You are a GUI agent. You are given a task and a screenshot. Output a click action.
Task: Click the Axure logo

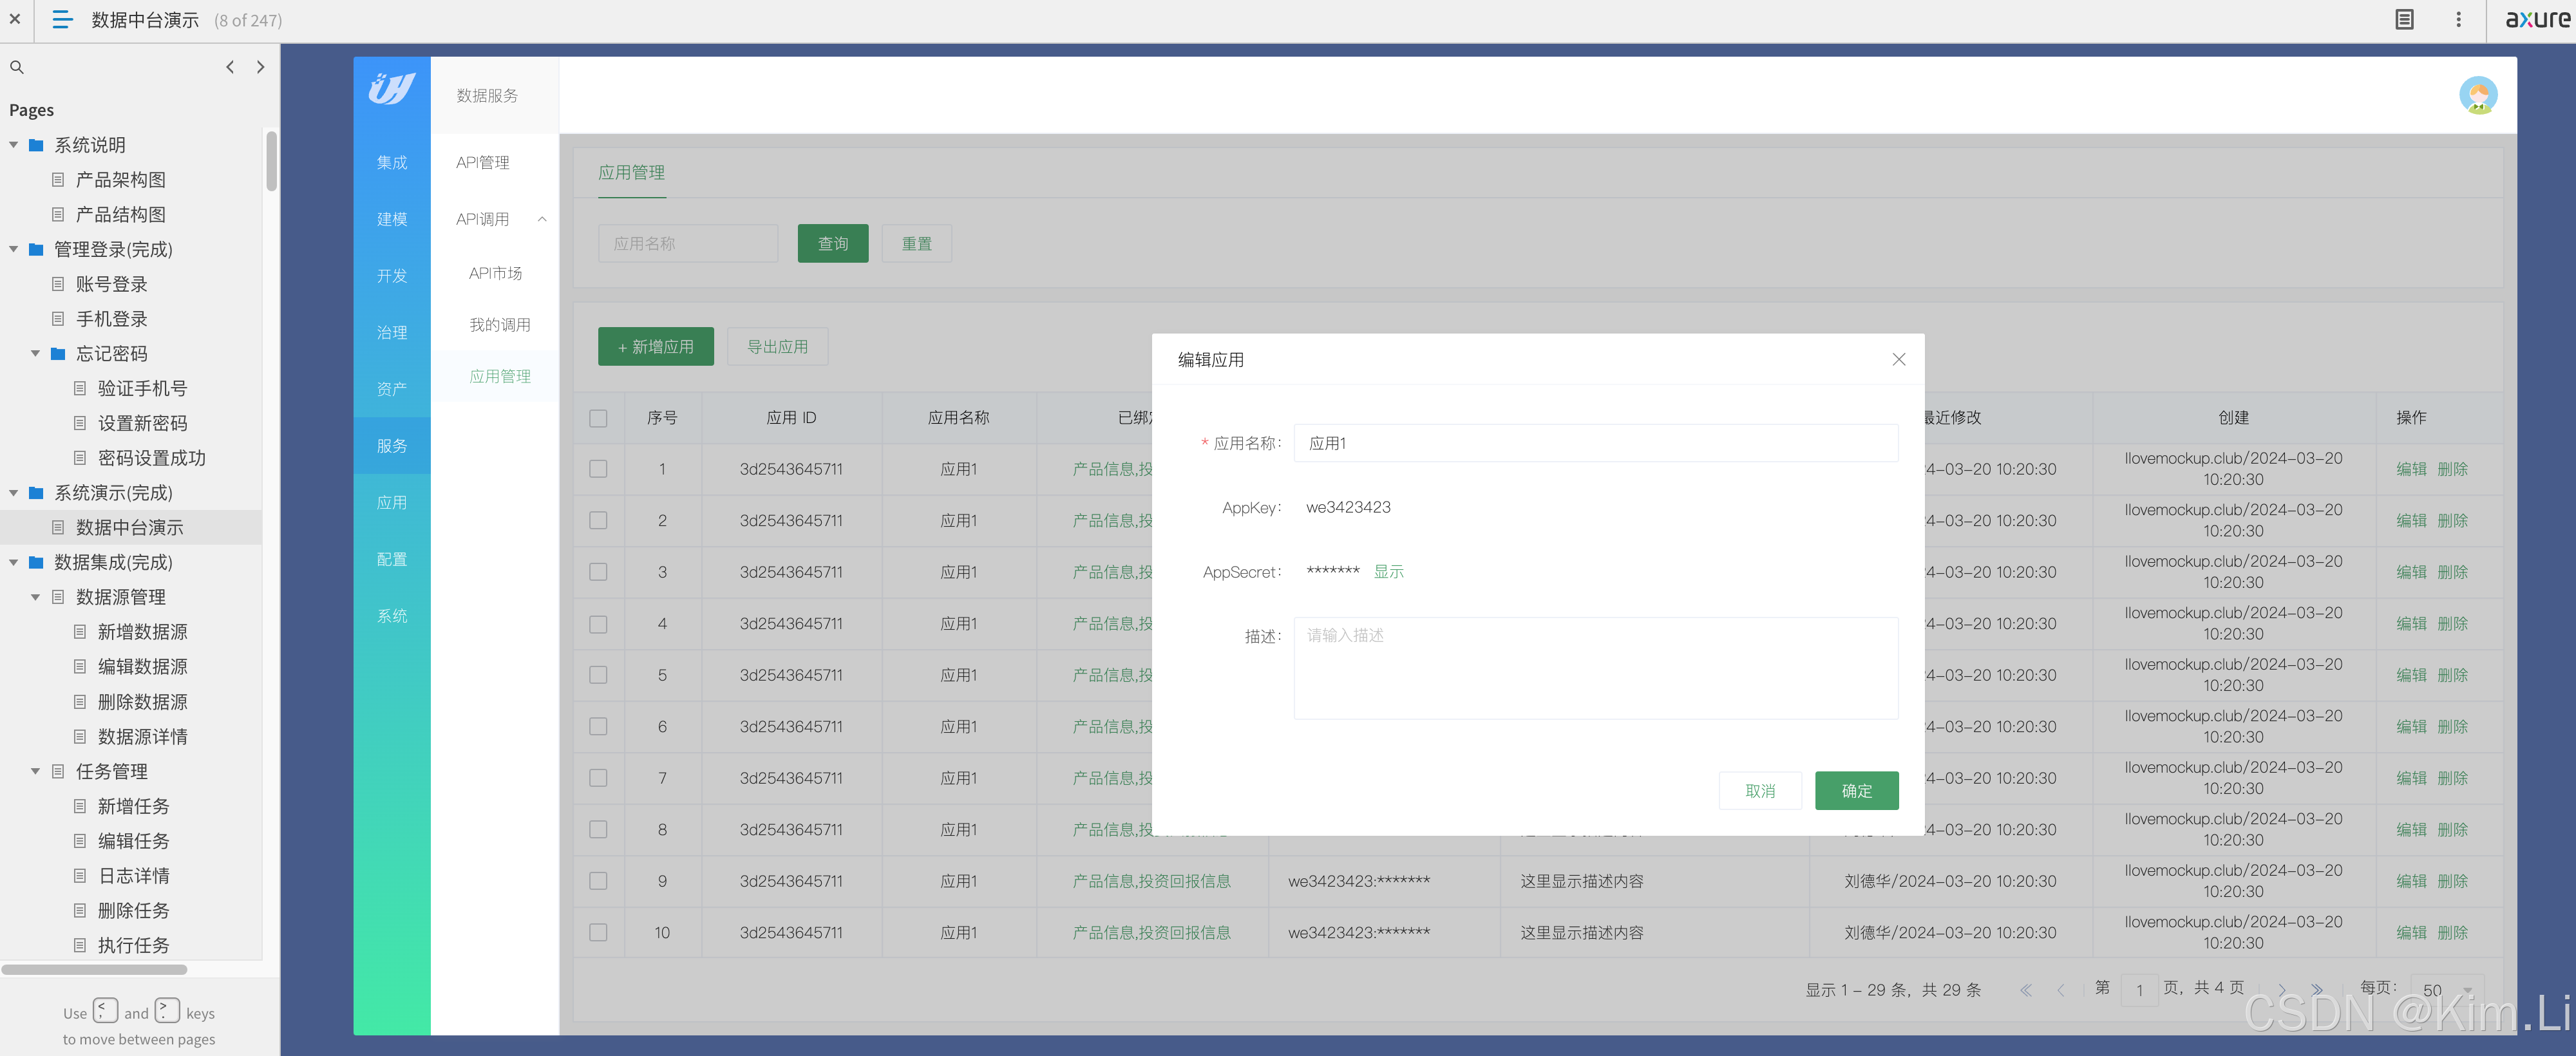(x=2537, y=19)
